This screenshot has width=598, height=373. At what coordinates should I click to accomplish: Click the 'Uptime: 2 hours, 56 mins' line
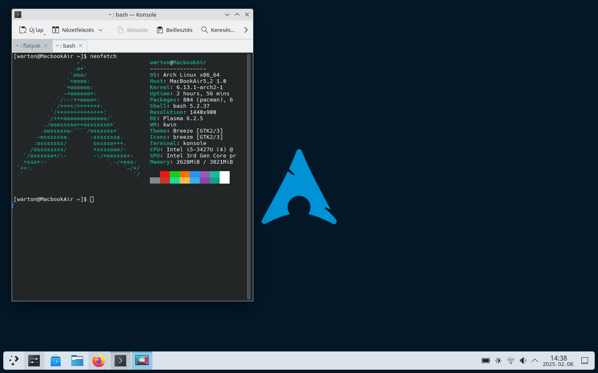[x=190, y=94]
